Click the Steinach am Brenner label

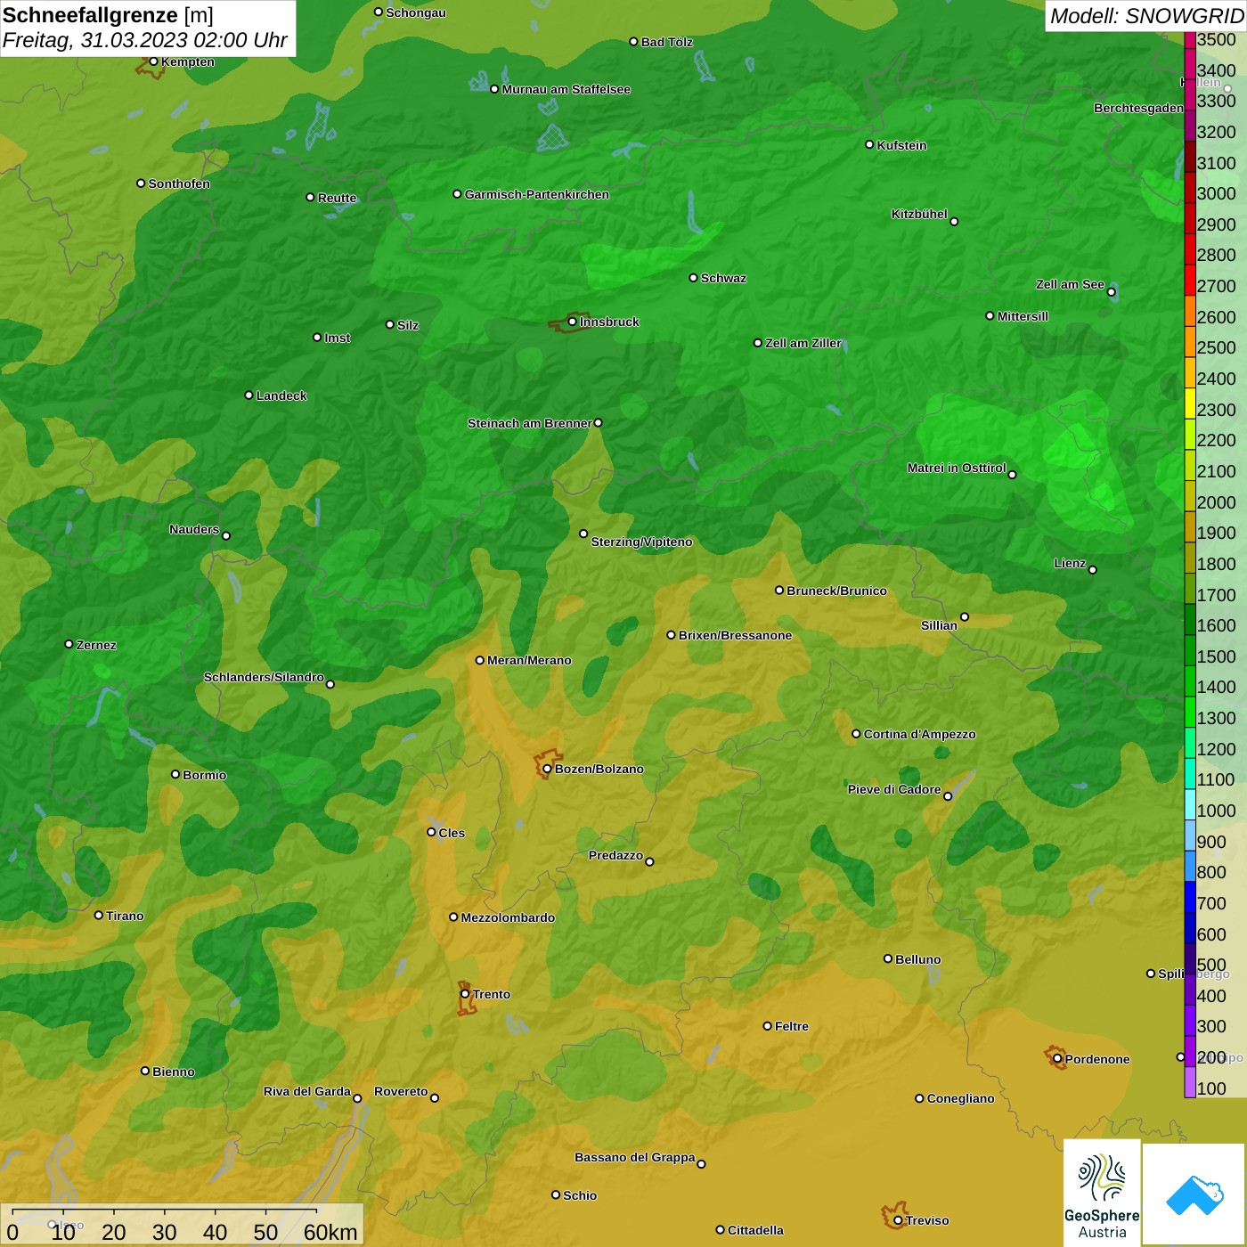529,423
